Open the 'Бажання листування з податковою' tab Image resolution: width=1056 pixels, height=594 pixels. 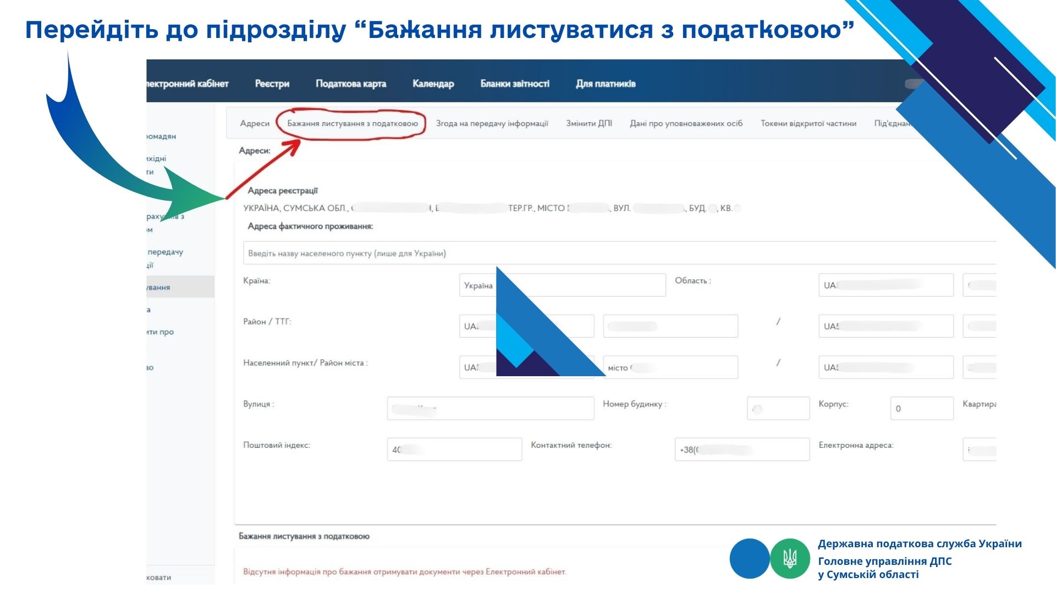click(352, 124)
